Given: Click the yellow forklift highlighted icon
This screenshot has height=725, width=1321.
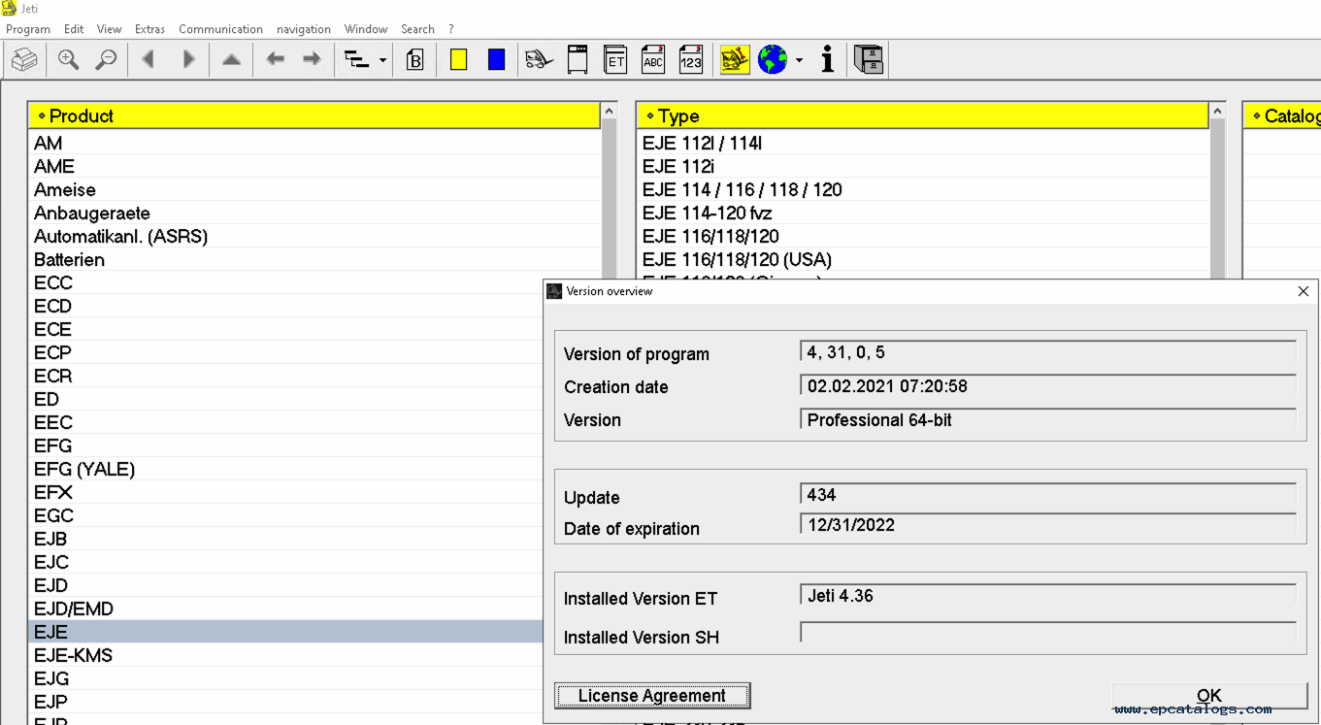Looking at the screenshot, I should pyautogui.click(x=735, y=60).
